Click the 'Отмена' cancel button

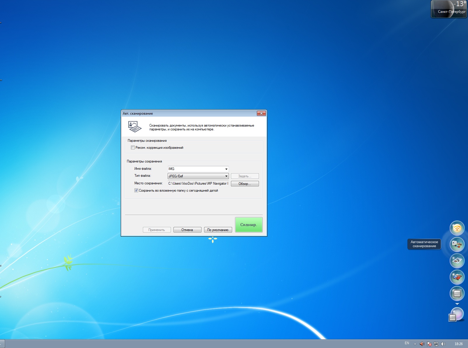coord(187,230)
